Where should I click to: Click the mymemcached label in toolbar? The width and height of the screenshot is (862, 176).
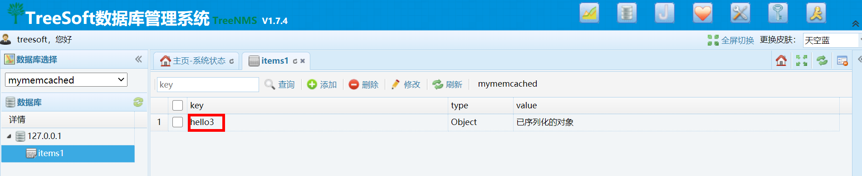pos(507,84)
